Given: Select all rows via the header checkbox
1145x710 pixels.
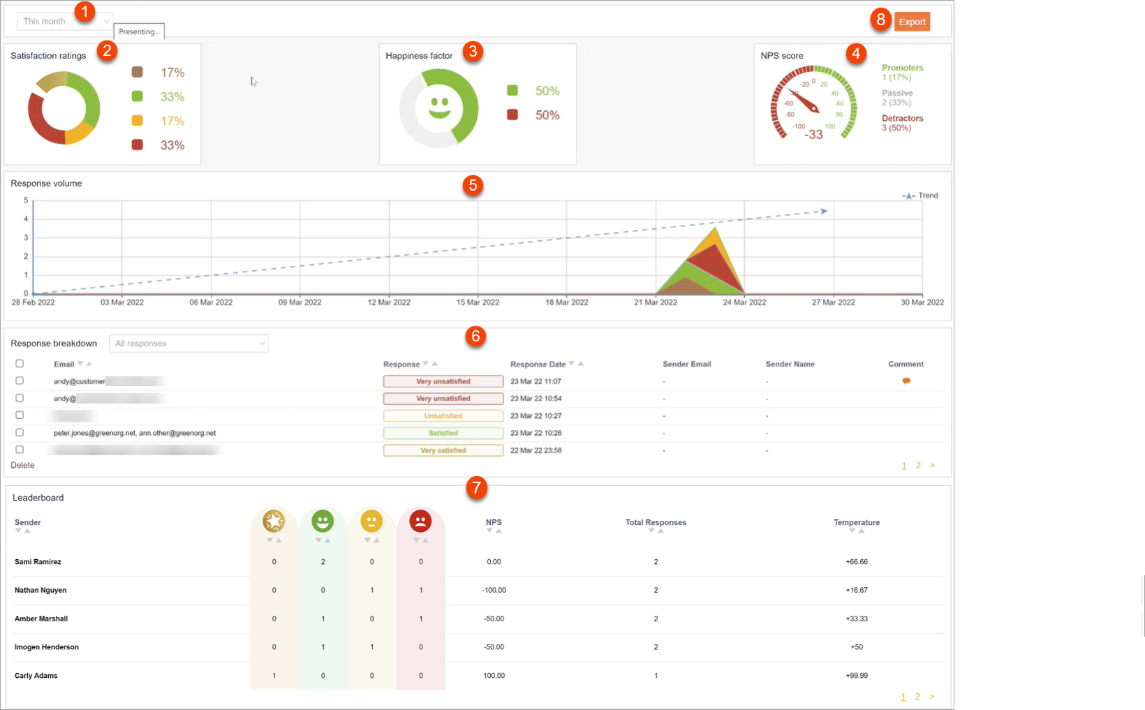Looking at the screenshot, I should point(20,363).
